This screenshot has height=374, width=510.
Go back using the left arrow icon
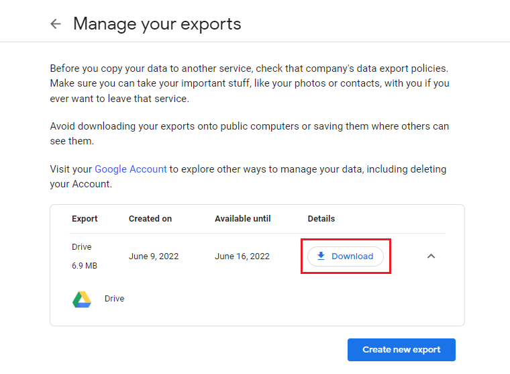pos(56,24)
